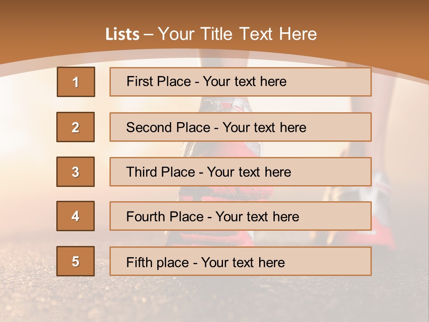Select the First Place text bar
Screen dimensions: 429x322
[240, 82]
